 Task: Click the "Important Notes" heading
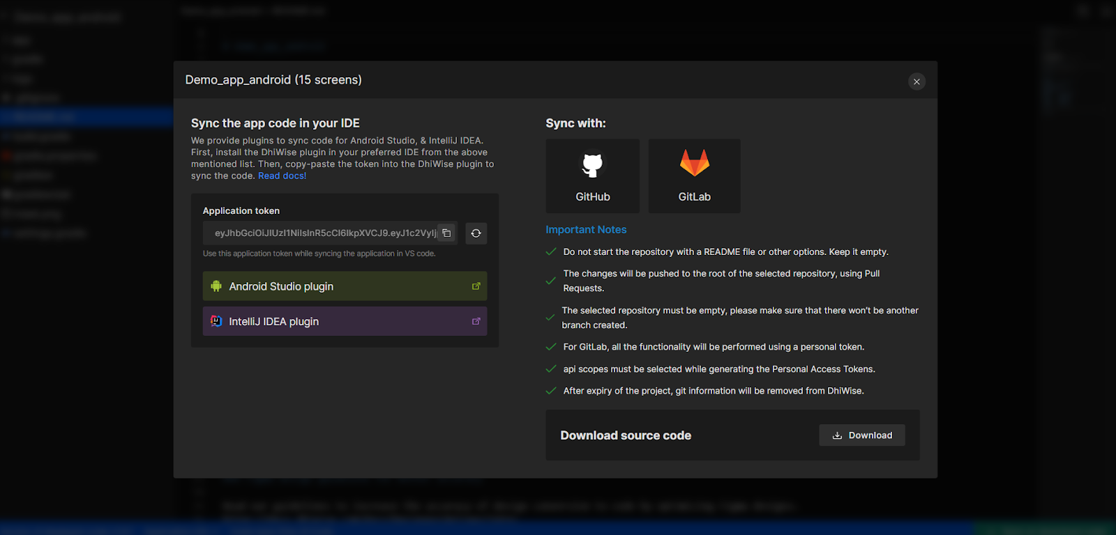(586, 230)
